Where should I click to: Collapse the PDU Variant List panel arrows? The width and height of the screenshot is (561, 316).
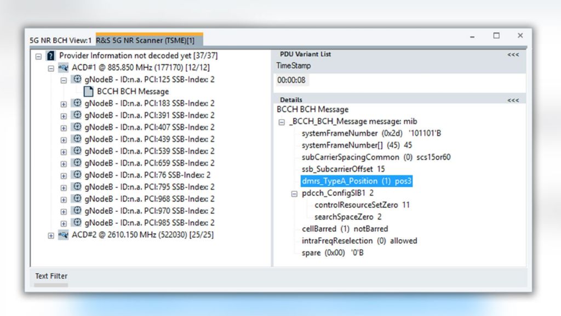click(x=513, y=54)
